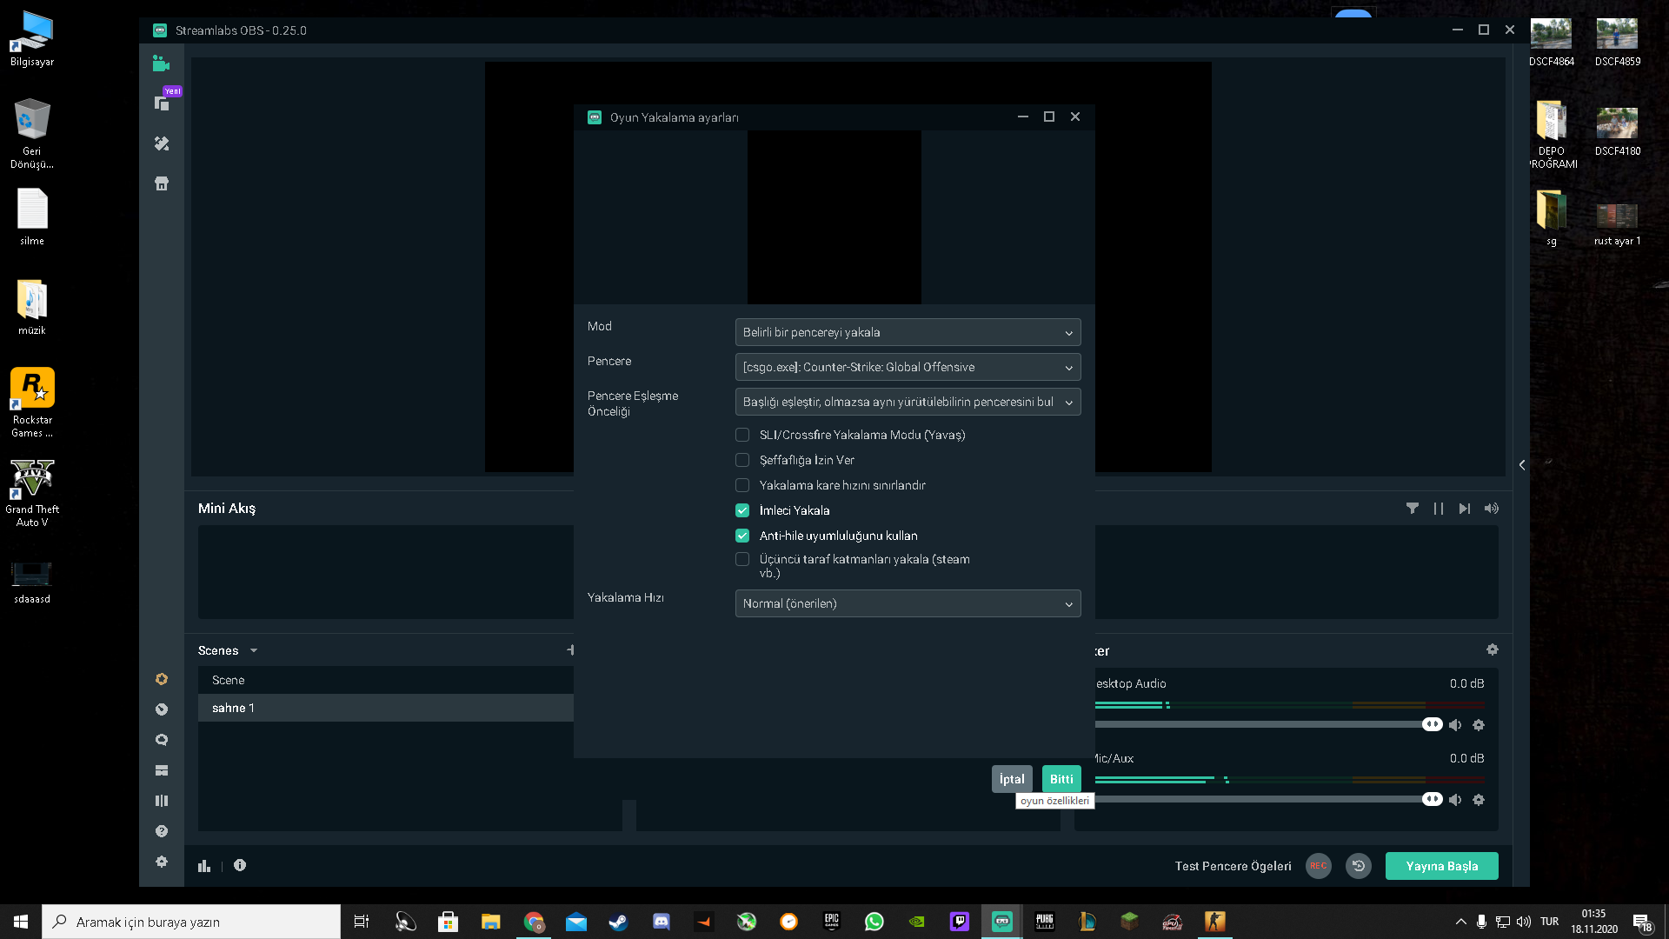The width and height of the screenshot is (1669, 939).
Task: Open the stats bar chart icon
Action: pyautogui.click(x=204, y=866)
